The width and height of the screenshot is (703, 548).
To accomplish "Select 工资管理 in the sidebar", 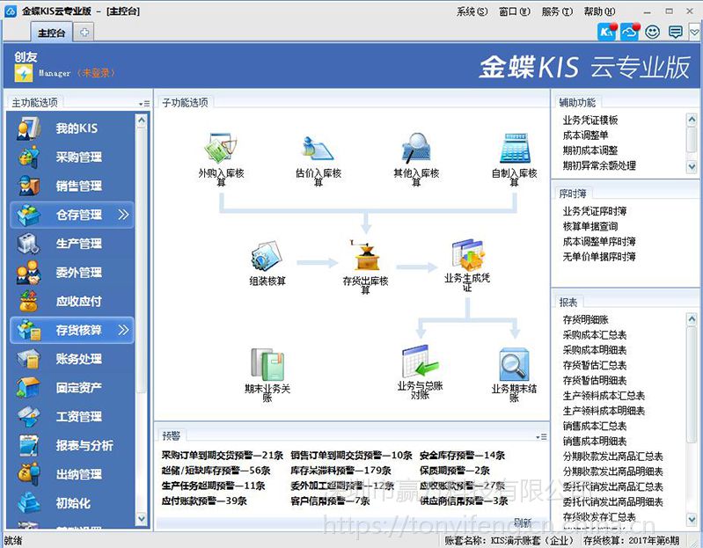I will [72, 416].
